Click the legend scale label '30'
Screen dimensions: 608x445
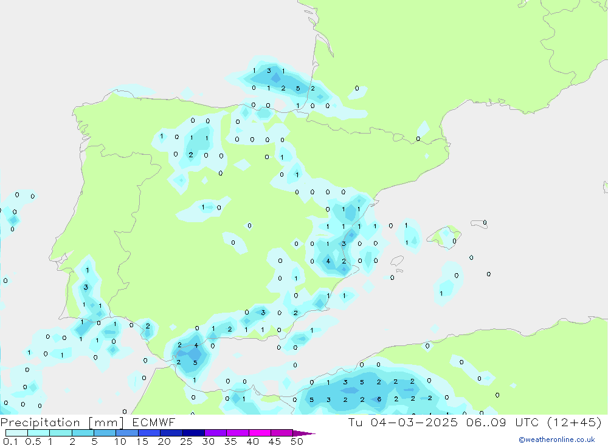[x=209, y=441]
